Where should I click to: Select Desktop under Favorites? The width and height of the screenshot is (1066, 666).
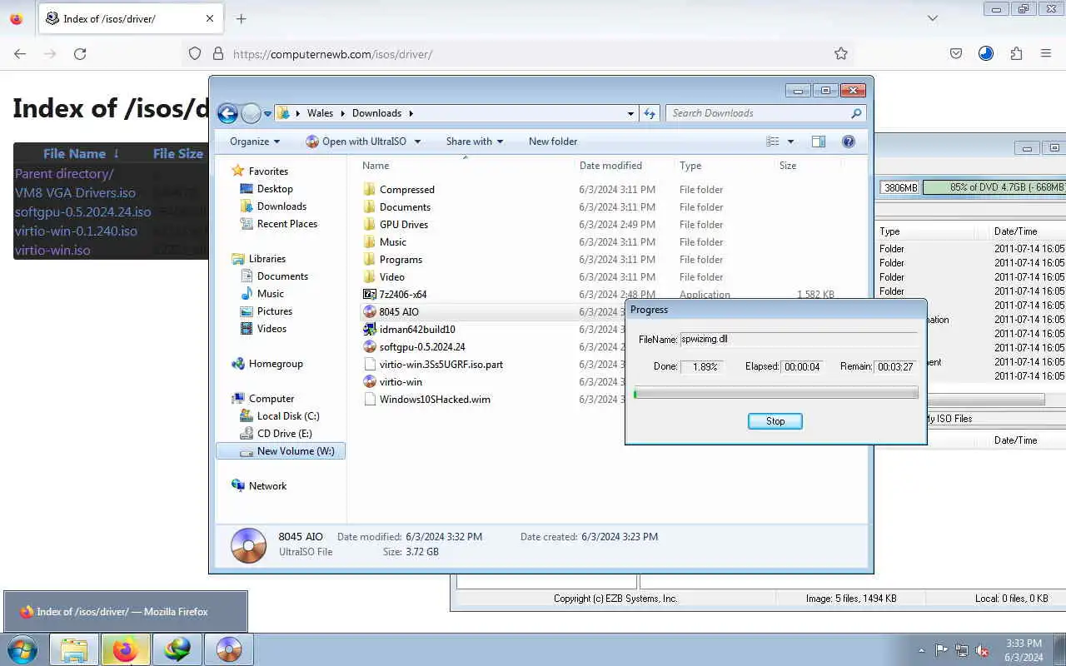tap(275, 189)
